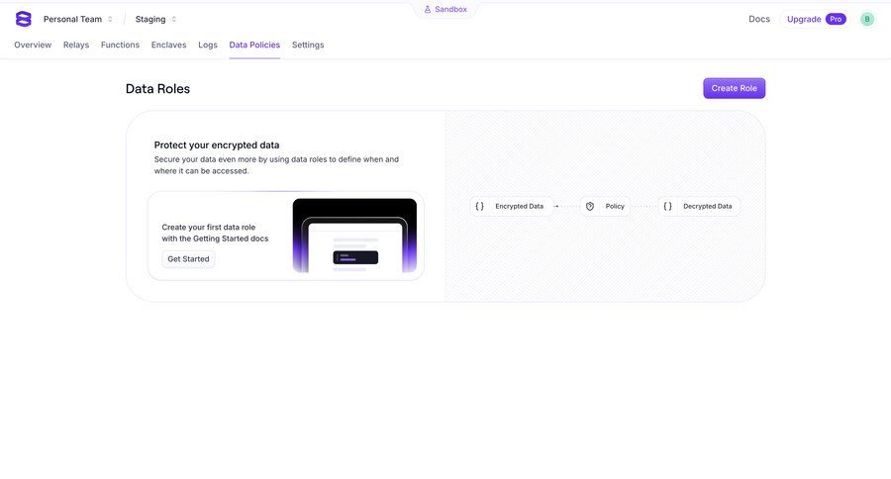Image resolution: width=891 pixels, height=479 pixels.
Task: Click the Protect your encrypted data heading
Action: [x=217, y=144]
